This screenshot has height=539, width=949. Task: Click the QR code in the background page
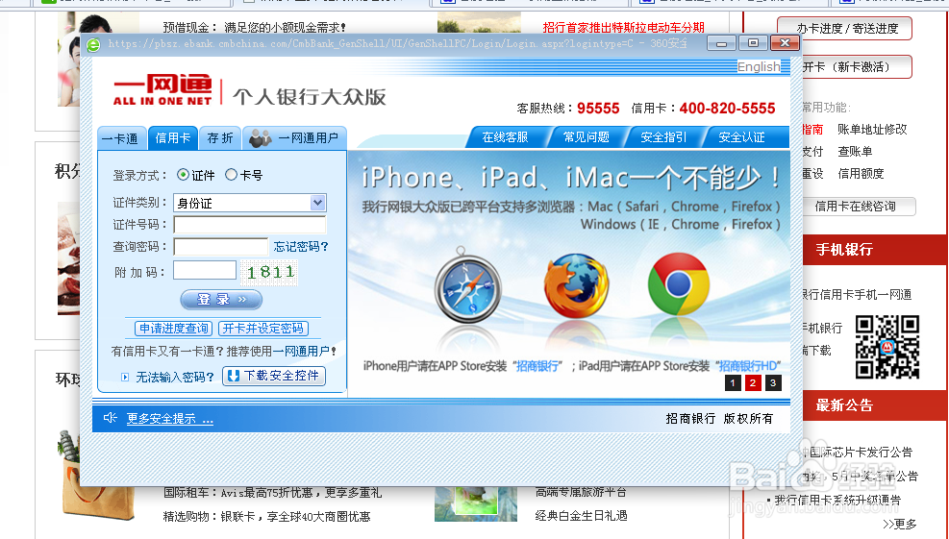click(887, 347)
